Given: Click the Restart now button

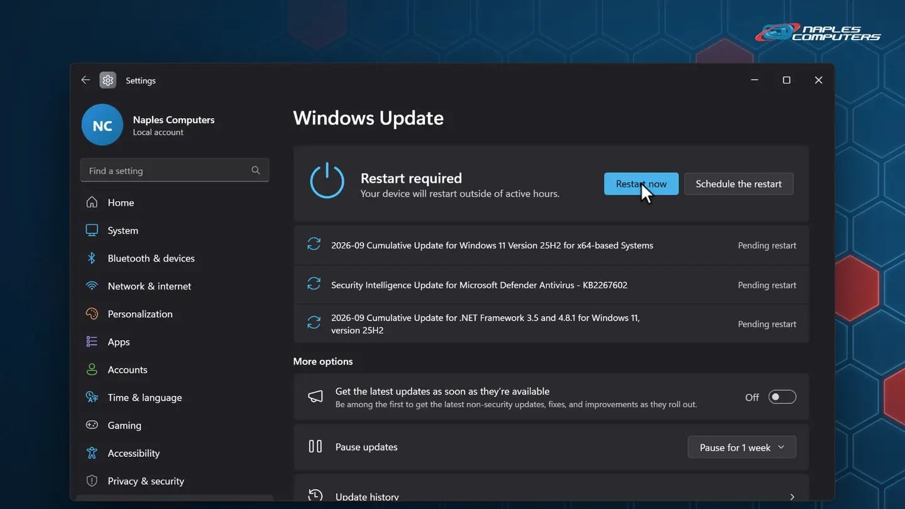Looking at the screenshot, I should click(641, 183).
